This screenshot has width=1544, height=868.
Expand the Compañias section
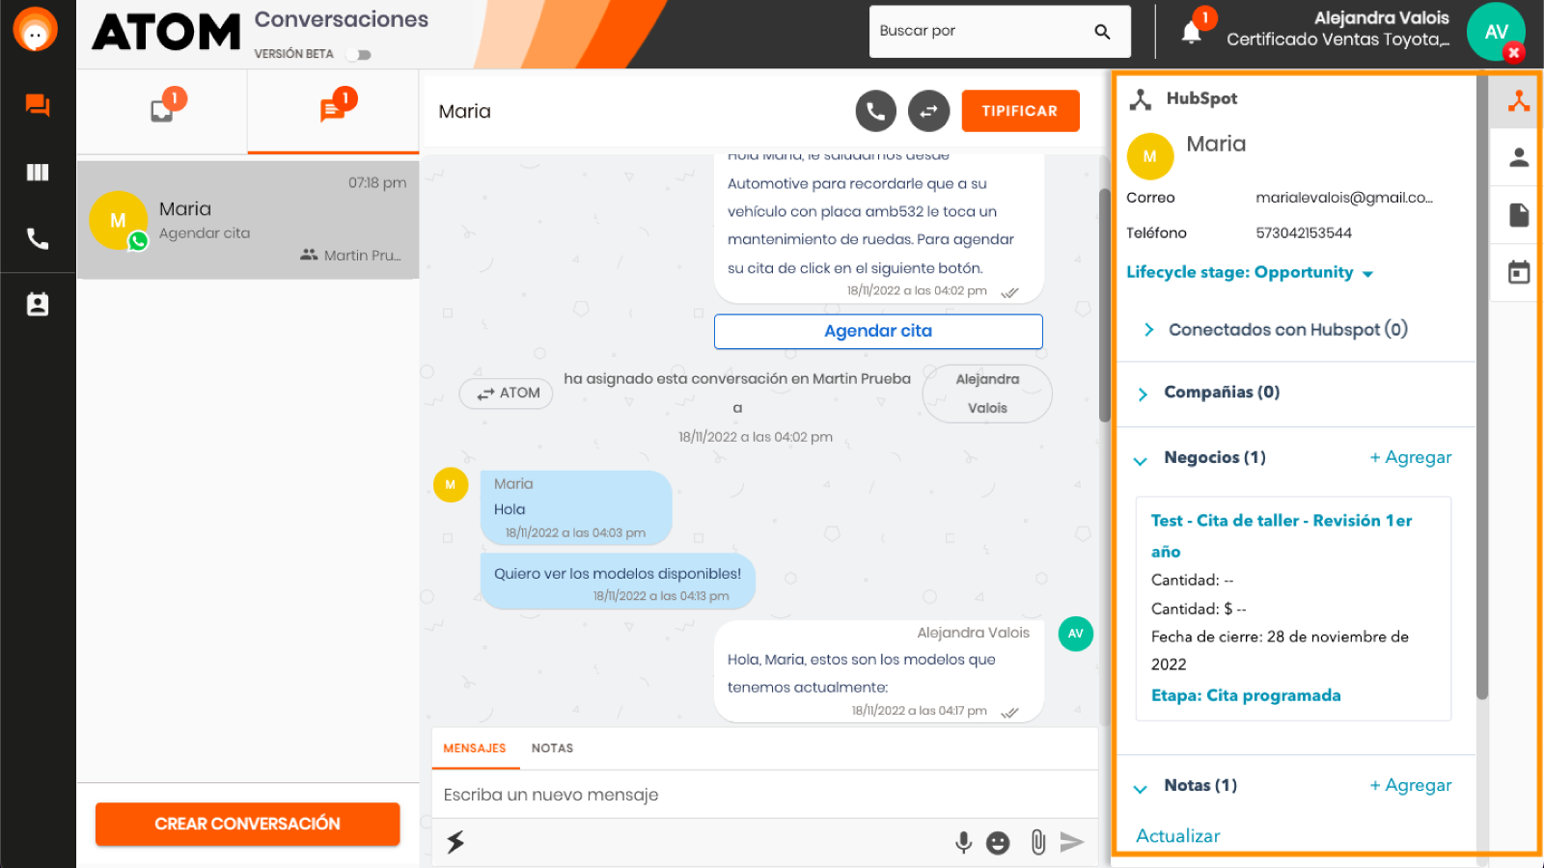click(x=1142, y=393)
